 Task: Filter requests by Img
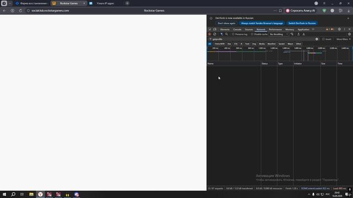[x=254, y=44]
